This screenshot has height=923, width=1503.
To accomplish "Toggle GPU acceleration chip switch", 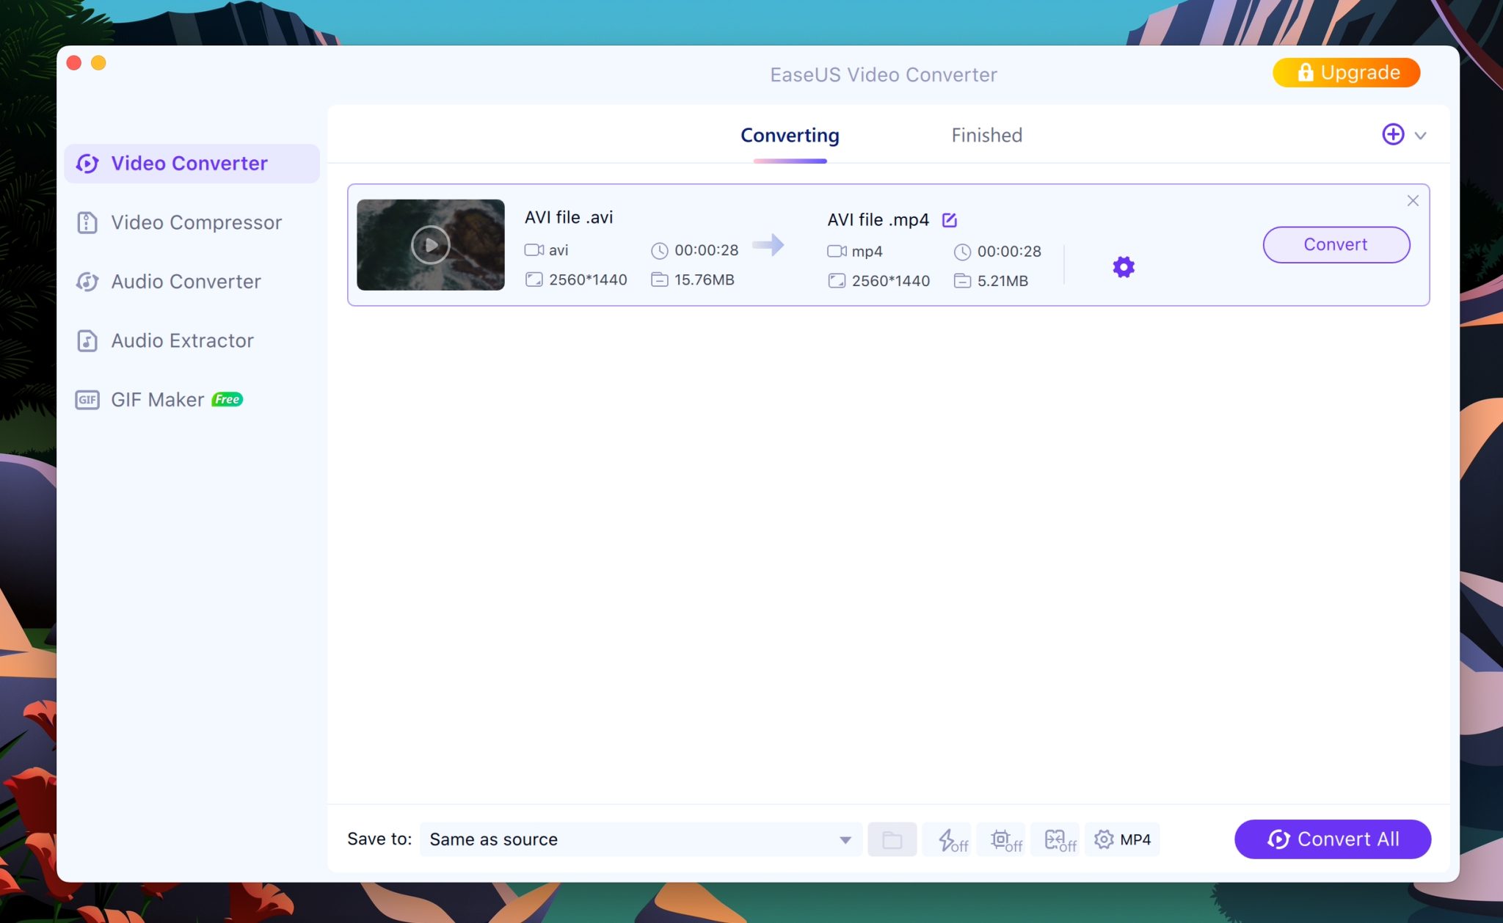I will click(x=1005, y=839).
